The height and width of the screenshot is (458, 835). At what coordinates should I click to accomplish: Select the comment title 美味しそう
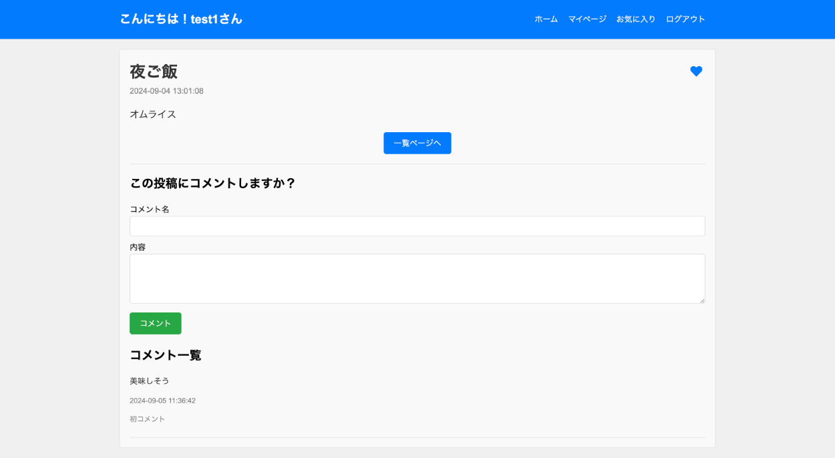coord(150,381)
